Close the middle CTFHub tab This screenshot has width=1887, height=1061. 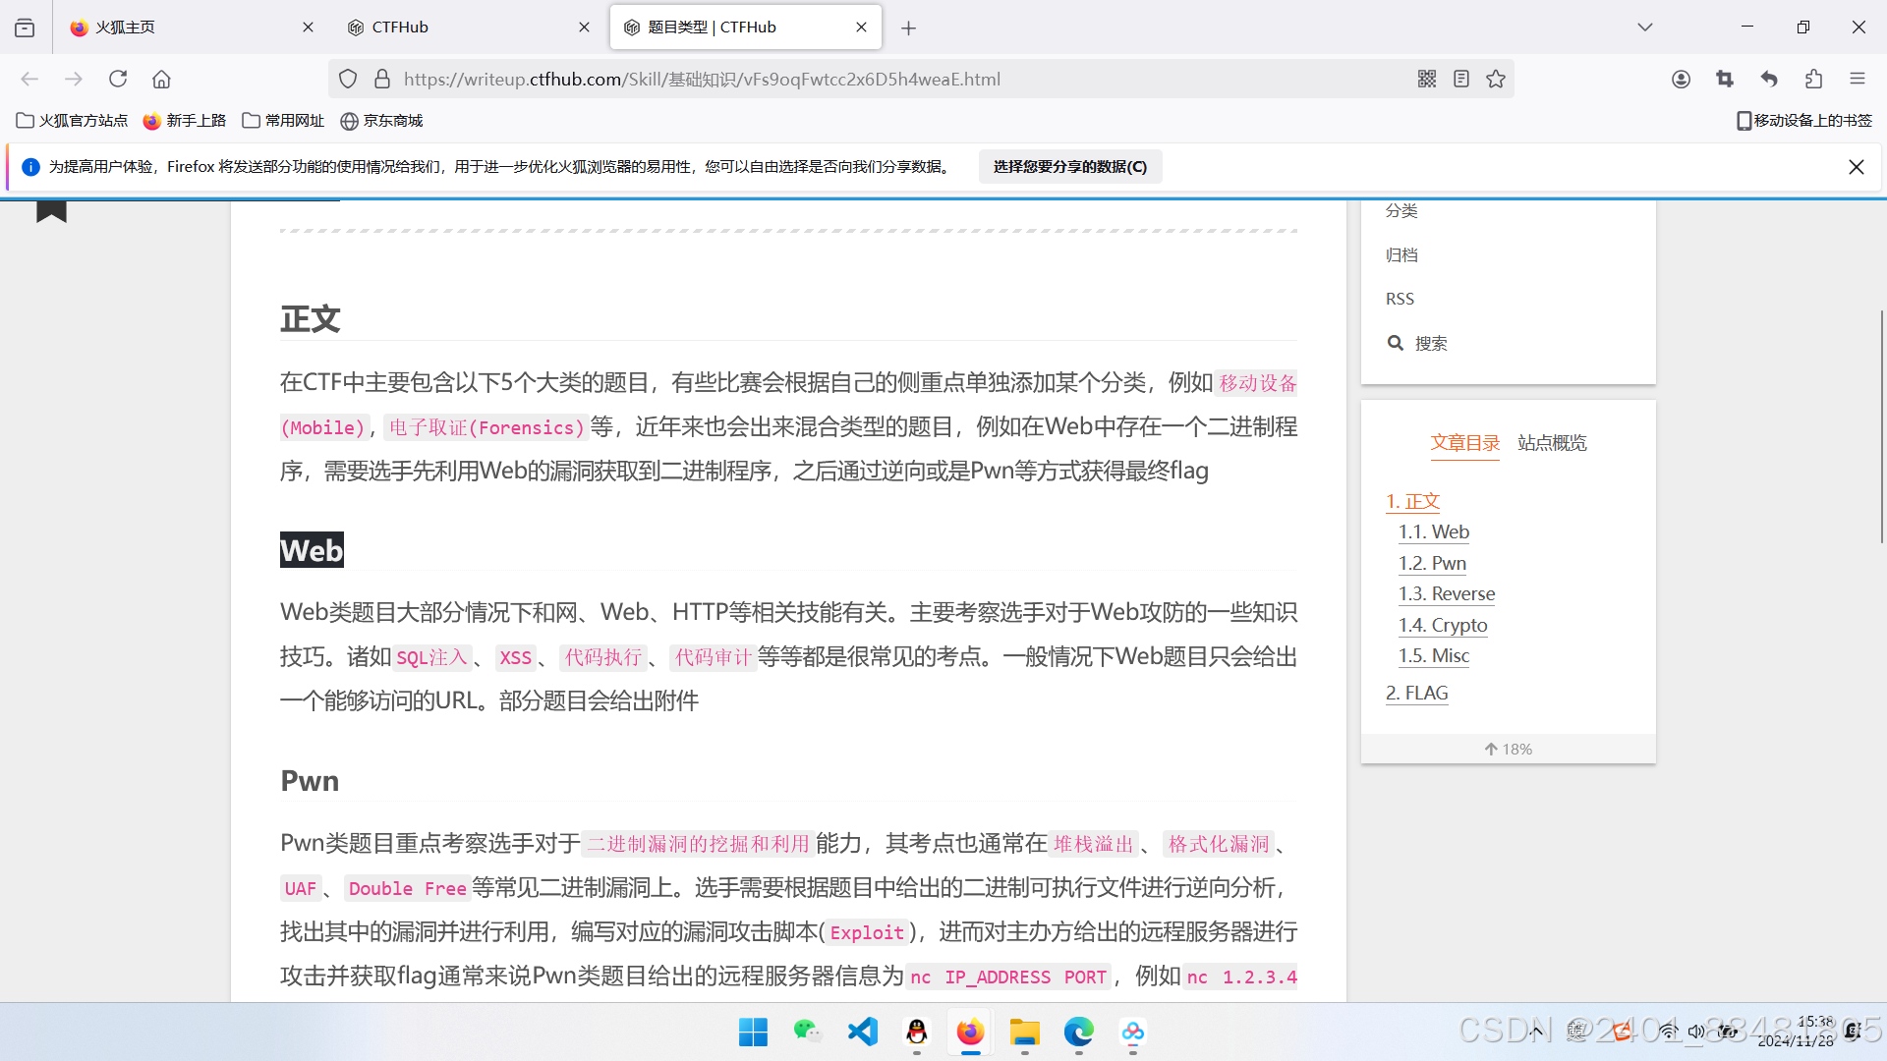tap(584, 28)
